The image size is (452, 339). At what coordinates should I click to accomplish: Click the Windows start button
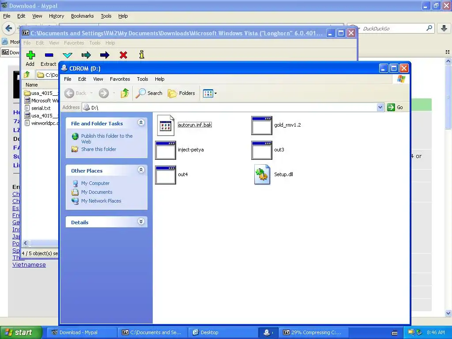click(x=20, y=332)
